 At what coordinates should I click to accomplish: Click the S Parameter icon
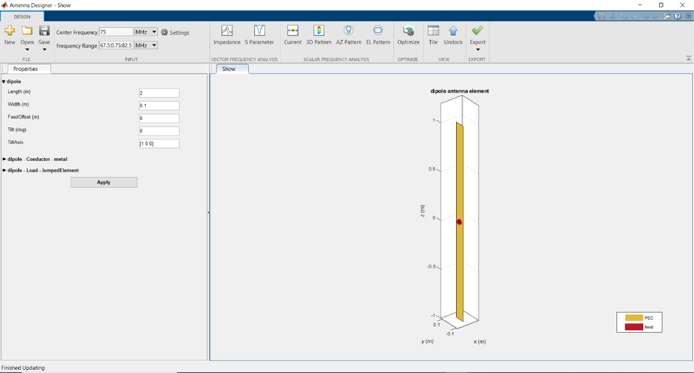pos(259,35)
